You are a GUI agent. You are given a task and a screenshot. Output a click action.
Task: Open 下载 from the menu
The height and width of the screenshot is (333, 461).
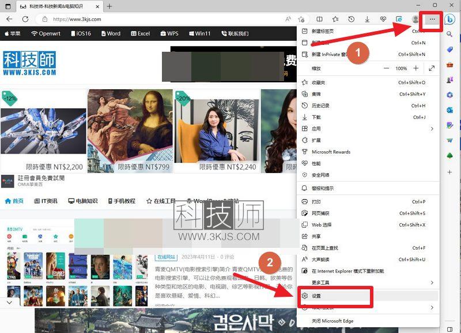(x=368, y=117)
